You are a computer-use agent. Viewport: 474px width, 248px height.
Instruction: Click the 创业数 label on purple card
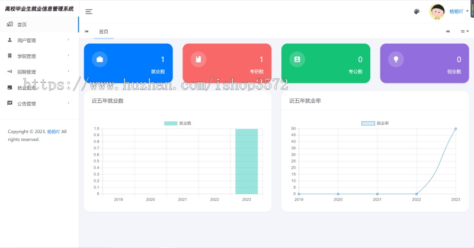point(454,72)
